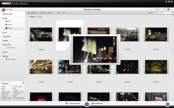The image size is (174, 108).
Task: Expand the bottom panel with up arrow
Action: tap(168, 104)
